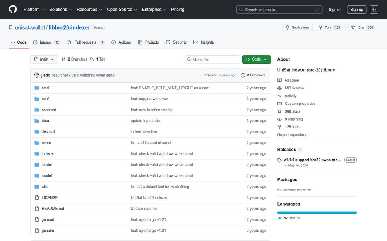Open commit 'feat: support withdraw'
The width and height of the screenshot is (387, 241).
click(x=149, y=99)
